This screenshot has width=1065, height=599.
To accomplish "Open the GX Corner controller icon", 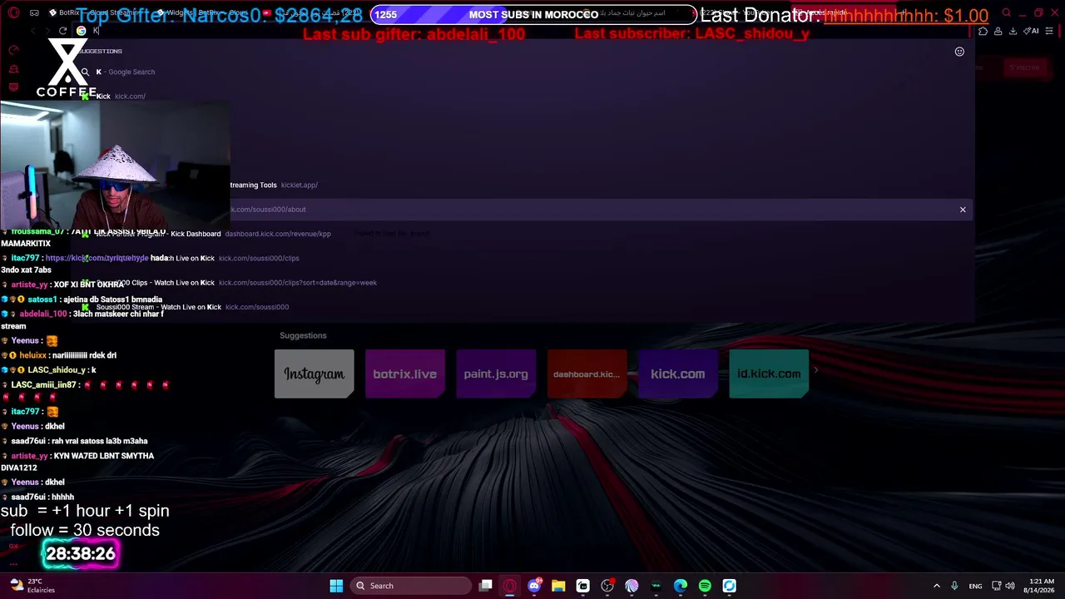I will click(x=34, y=13).
